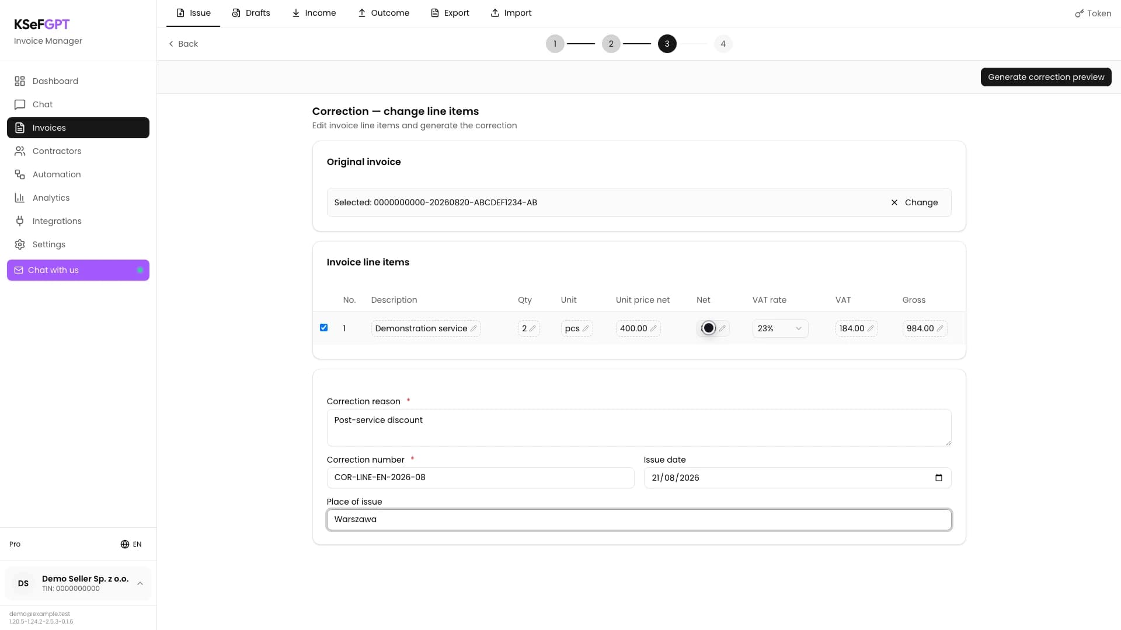1121x630 pixels.
Task: Open the Outcome tab
Action: click(384, 13)
